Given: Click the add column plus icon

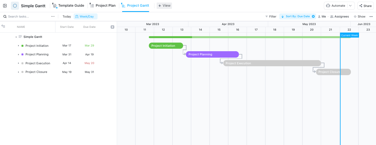Looking at the screenshot, I should tap(113, 27).
